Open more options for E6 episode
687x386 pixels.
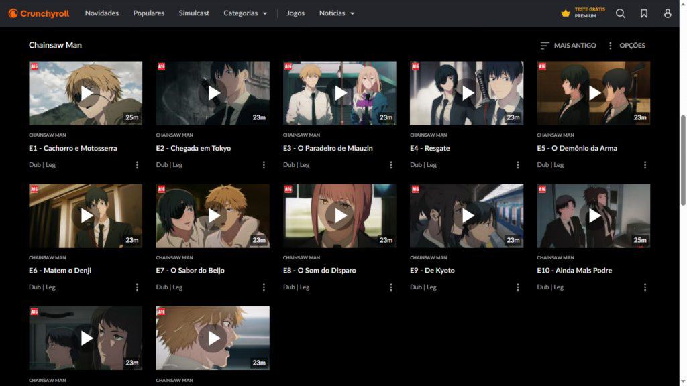[137, 287]
